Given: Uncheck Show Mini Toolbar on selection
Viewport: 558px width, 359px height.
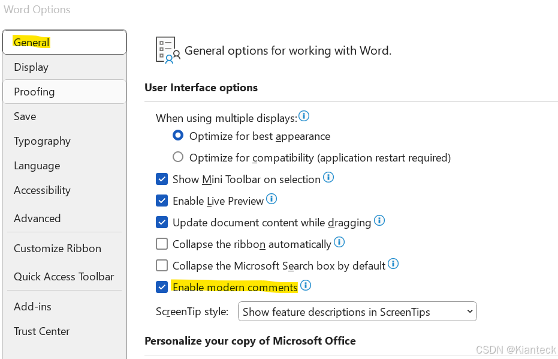Looking at the screenshot, I should tap(162, 179).
